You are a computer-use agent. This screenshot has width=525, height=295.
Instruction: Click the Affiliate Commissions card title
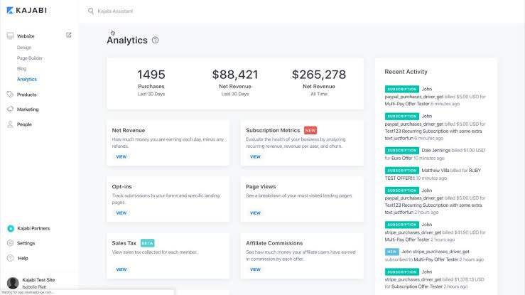(x=274, y=243)
